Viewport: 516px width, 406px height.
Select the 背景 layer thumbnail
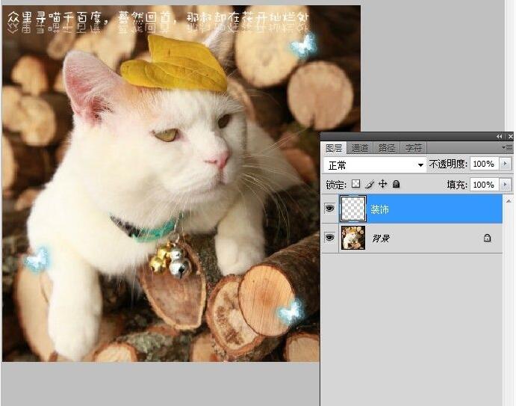coord(353,238)
